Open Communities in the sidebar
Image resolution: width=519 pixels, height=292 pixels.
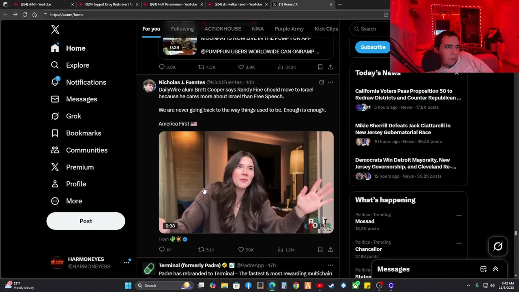(x=79, y=150)
